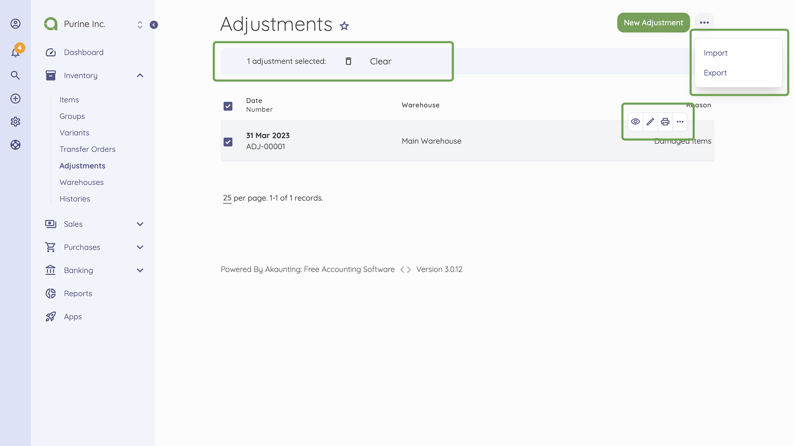Print the adjustment via the printer icon
Image resolution: width=794 pixels, height=446 pixels.
[665, 121]
